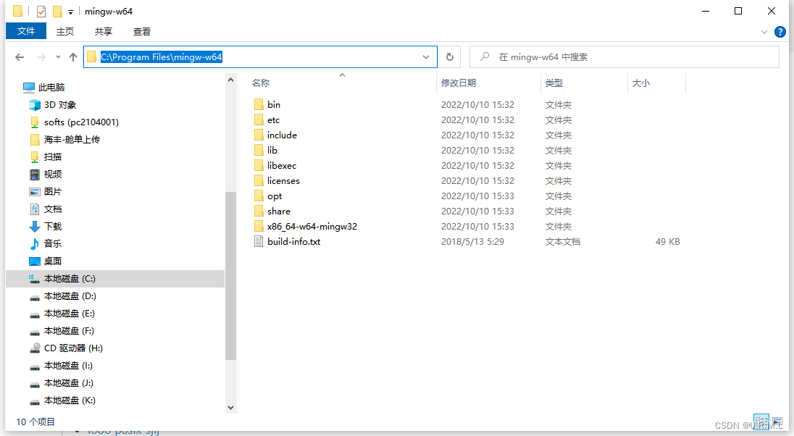Screen dimensions: 794x436
Task: Select the lib folder icon
Action: click(259, 151)
